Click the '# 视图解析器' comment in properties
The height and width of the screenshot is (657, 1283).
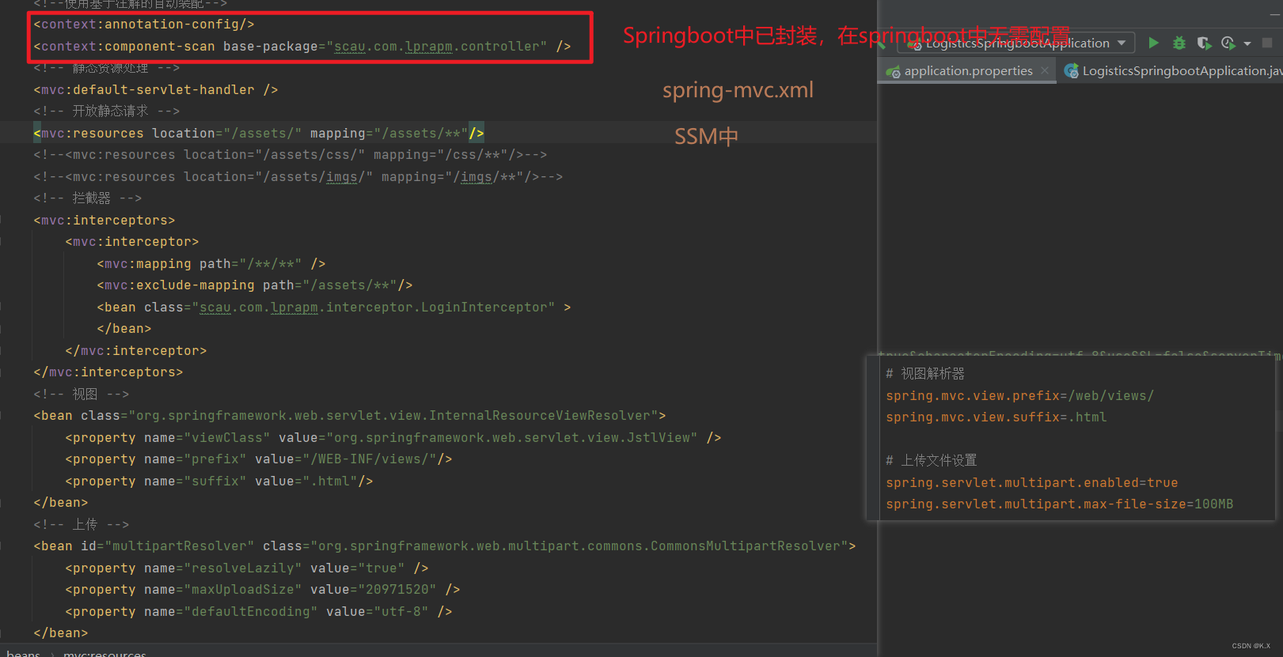click(925, 374)
